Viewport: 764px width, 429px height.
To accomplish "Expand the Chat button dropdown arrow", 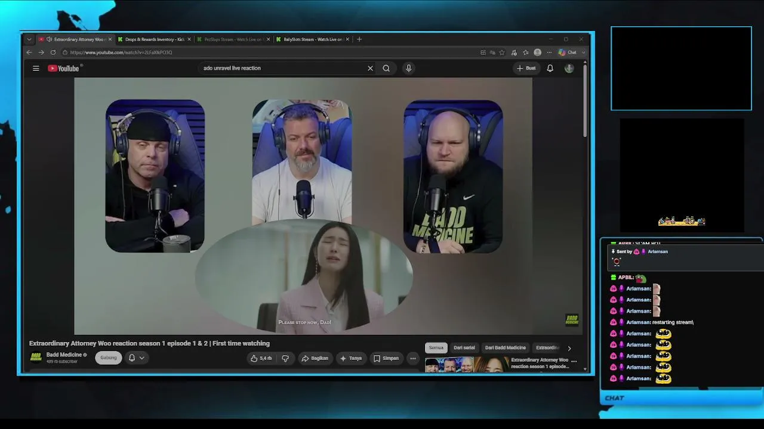I will tap(583, 52).
